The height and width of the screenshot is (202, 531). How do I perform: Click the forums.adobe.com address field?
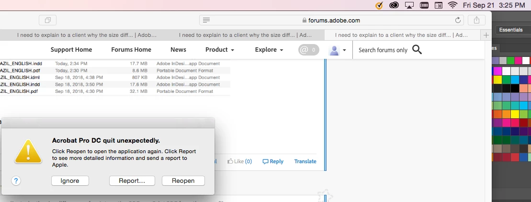pos(331,20)
